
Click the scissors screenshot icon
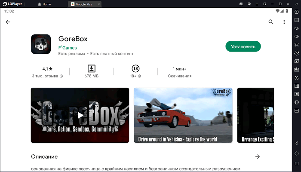(x=297, y=78)
